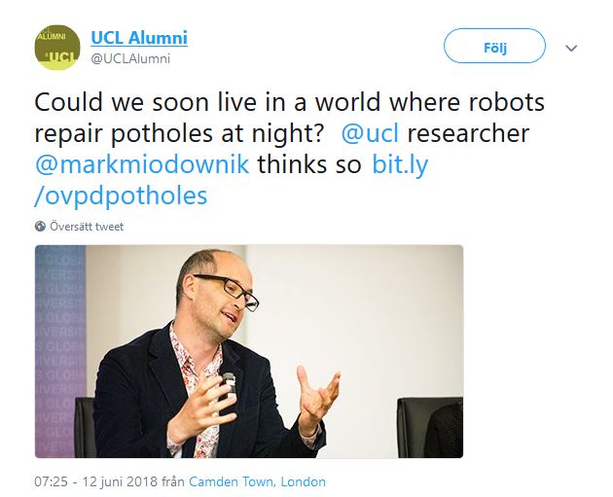Open the @UCLAlumni handle
613x497 pixels.
point(130,59)
